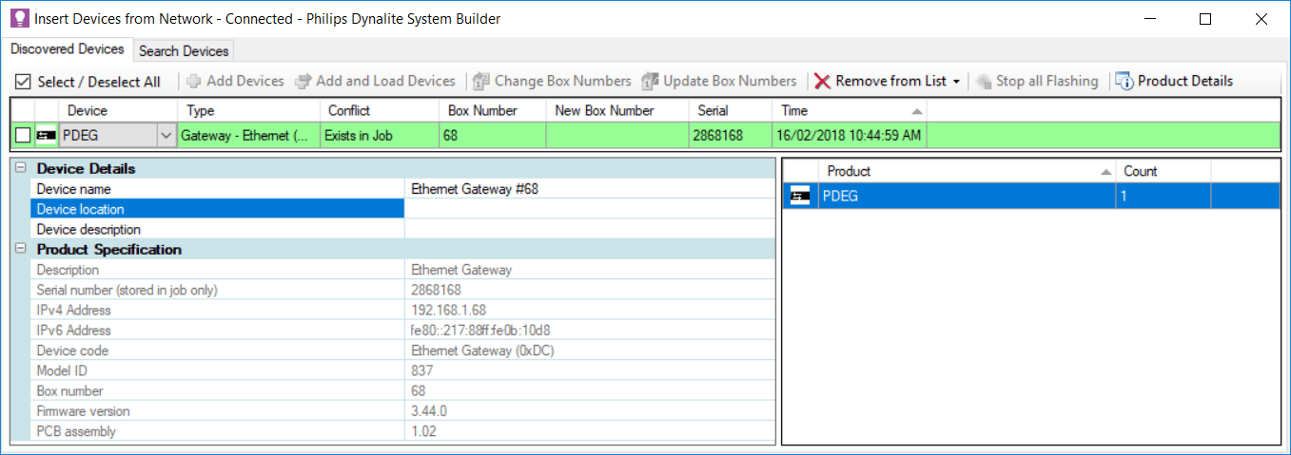The image size is (1291, 455).
Task: Click the New Box Number cell for PDEG
Action: (x=618, y=136)
